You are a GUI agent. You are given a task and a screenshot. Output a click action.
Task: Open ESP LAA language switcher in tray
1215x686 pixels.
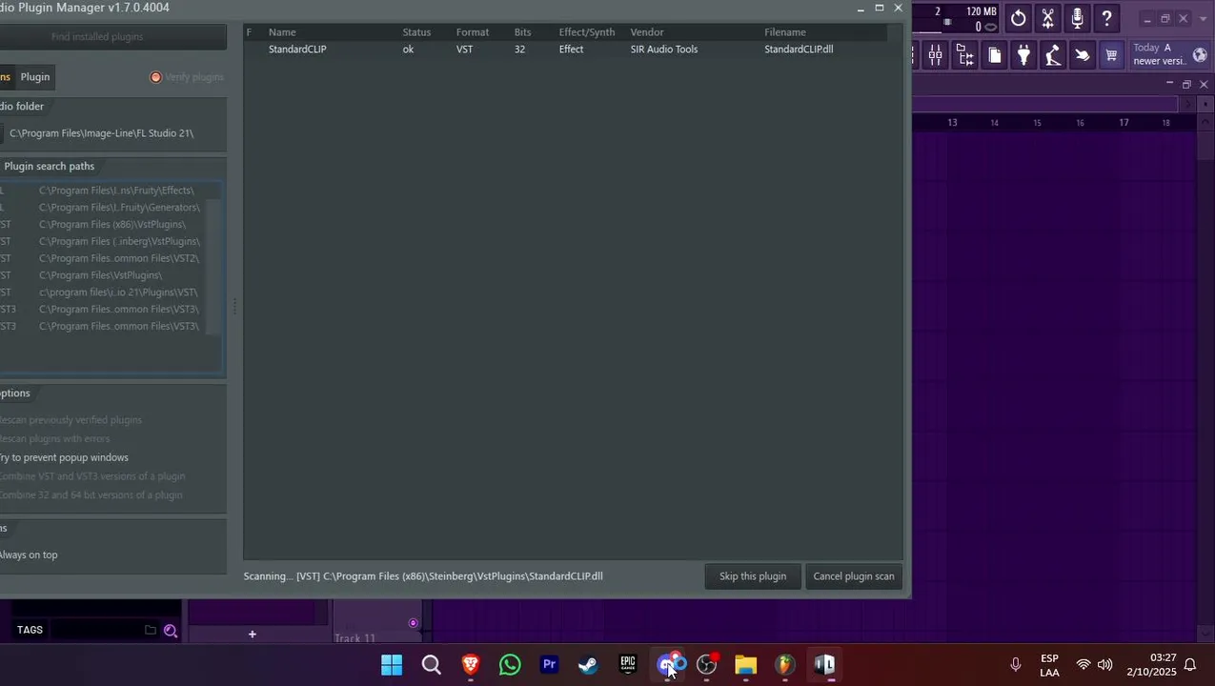[x=1049, y=665]
